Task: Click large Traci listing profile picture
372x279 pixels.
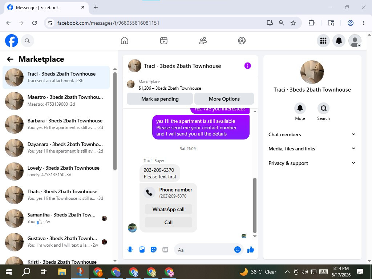Action: 312,72
